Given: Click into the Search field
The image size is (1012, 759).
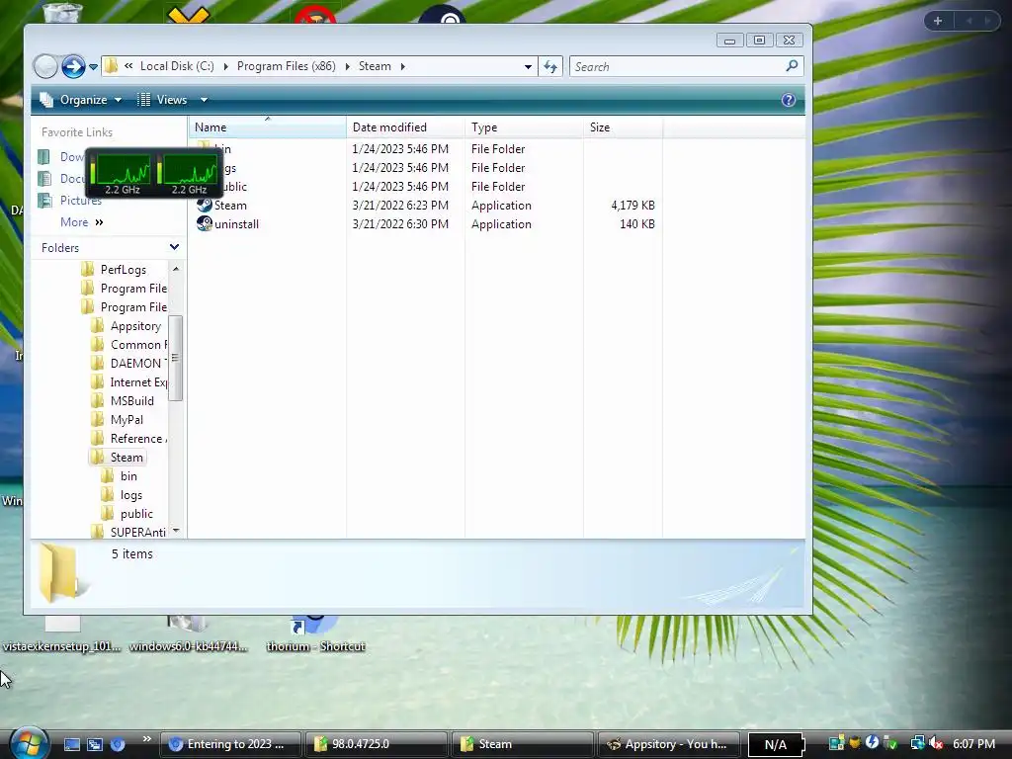Looking at the screenshot, I should click(x=678, y=66).
